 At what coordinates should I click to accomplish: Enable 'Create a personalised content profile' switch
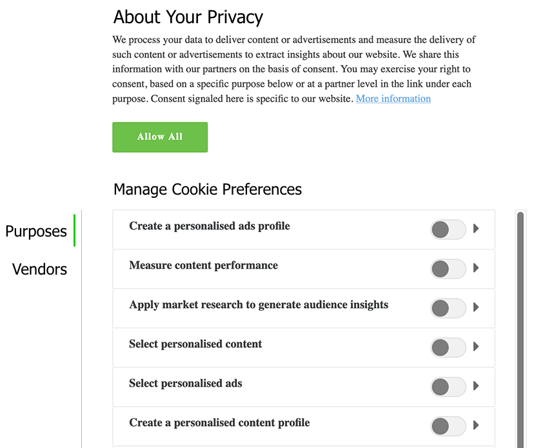[x=448, y=426]
